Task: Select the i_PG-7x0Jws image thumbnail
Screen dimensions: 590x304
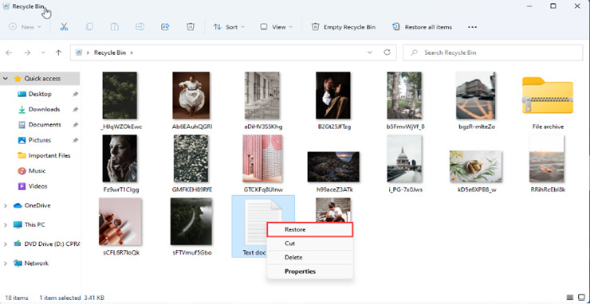Action: (x=404, y=158)
